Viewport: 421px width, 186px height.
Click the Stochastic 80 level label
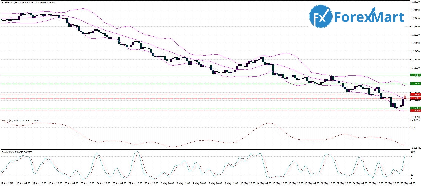tap(412, 157)
